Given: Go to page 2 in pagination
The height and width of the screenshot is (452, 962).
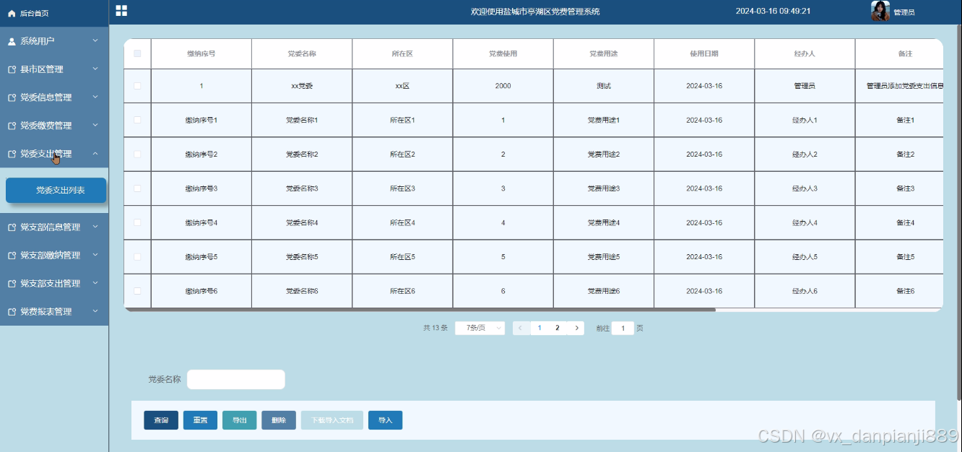Looking at the screenshot, I should pos(557,328).
